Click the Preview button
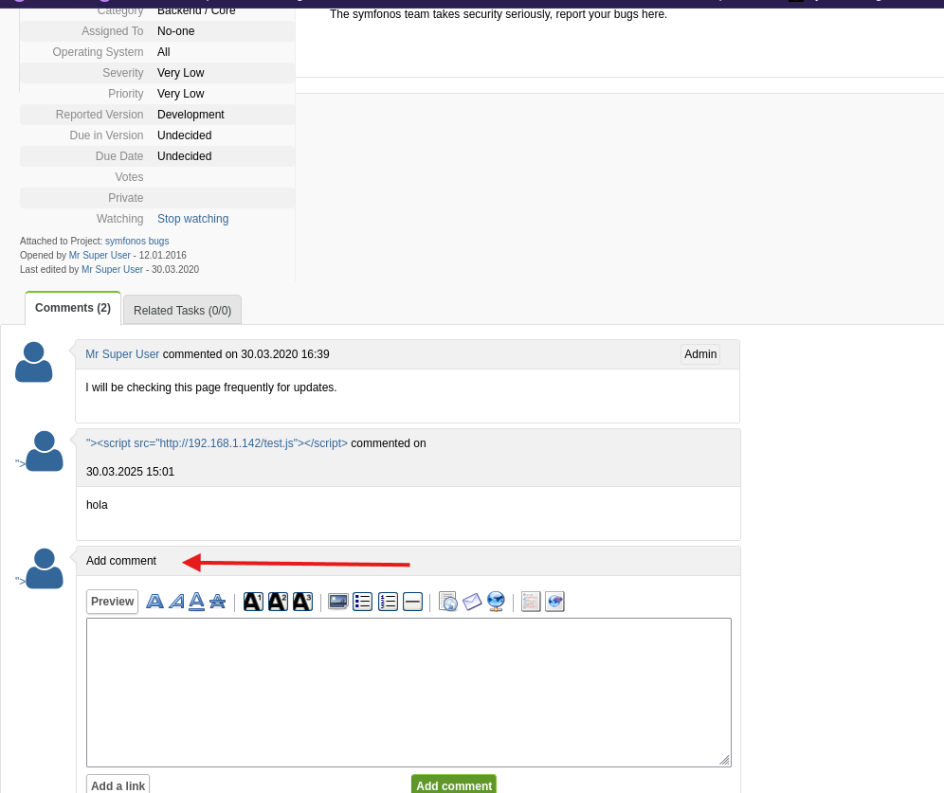Viewport: 944px width, 793px height. (x=112, y=602)
